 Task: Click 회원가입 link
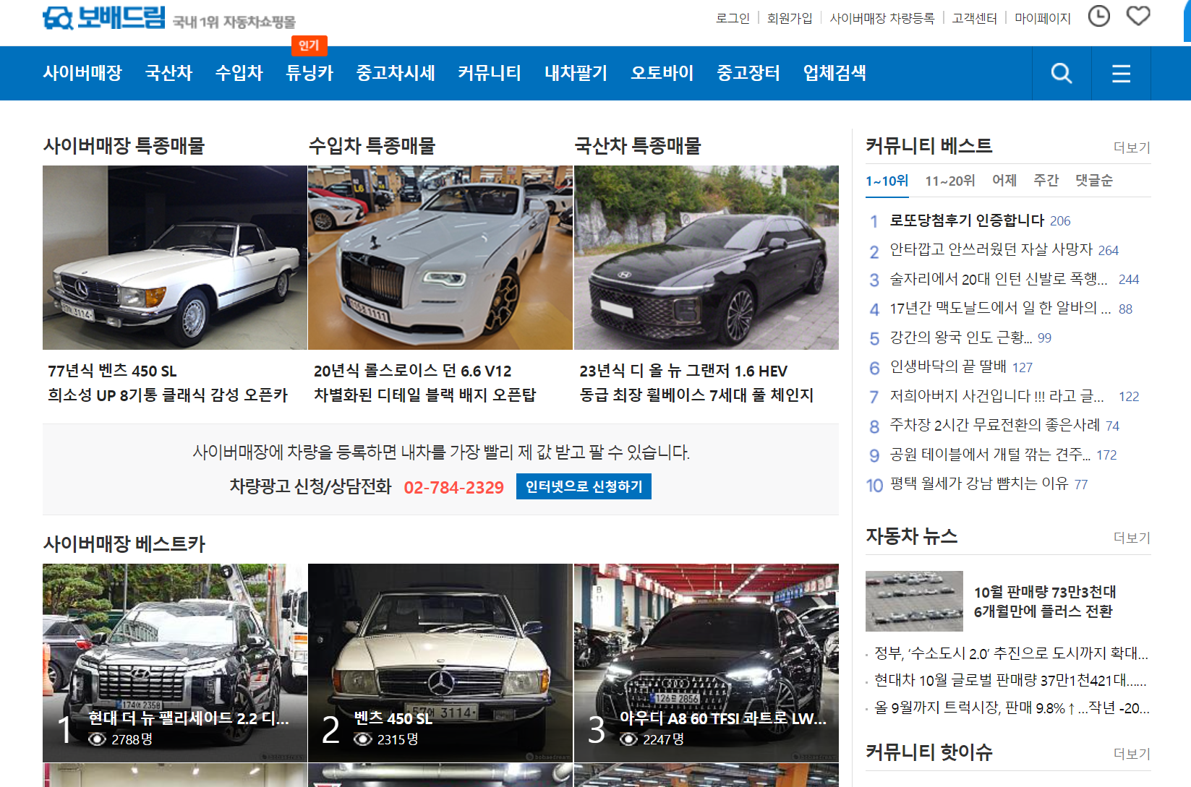(x=790, y=18)
